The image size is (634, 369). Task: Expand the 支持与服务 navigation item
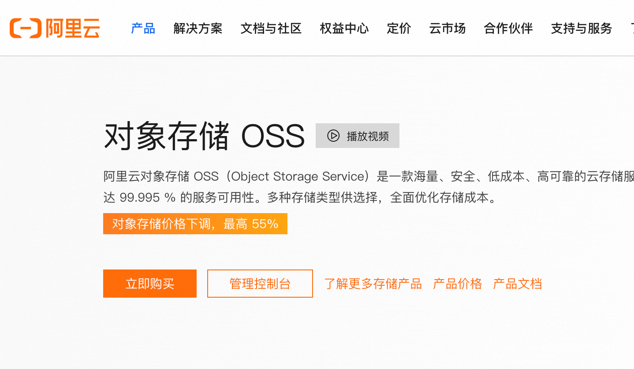[x=582, y=29]
